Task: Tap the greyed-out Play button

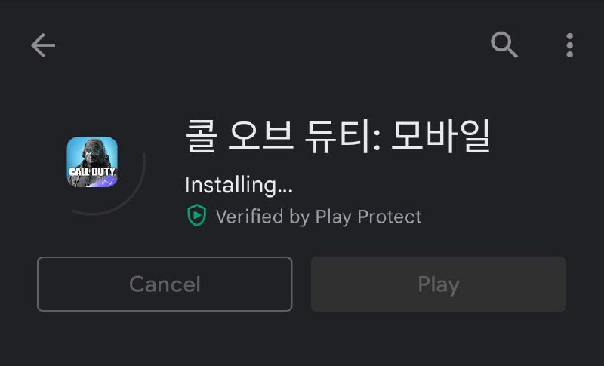Action: tap(439, 284)
